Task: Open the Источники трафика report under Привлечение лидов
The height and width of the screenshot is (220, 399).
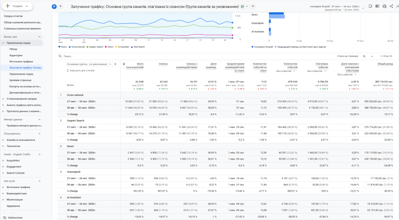Action: (x=21, y=62)
